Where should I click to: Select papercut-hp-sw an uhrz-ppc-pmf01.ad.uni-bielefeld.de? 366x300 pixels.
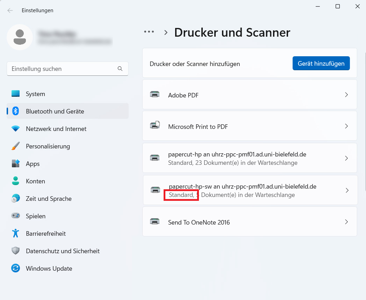(250, 190)
